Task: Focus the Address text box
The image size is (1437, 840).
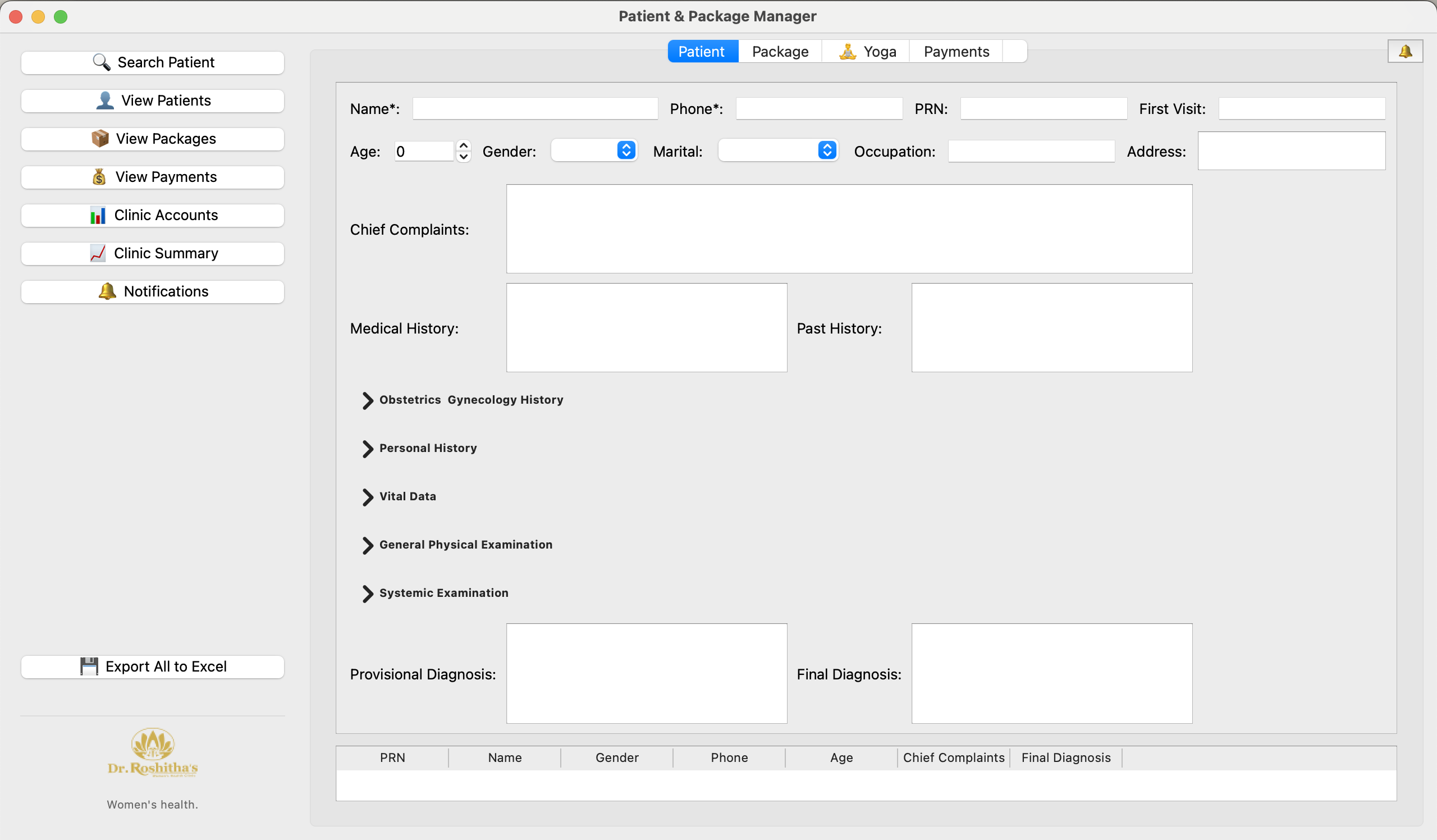Action: coord(1292,150)
